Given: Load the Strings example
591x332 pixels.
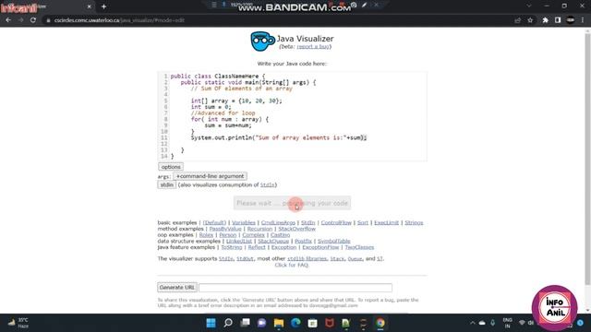Looking at the screenshot, I should (414, 223).
